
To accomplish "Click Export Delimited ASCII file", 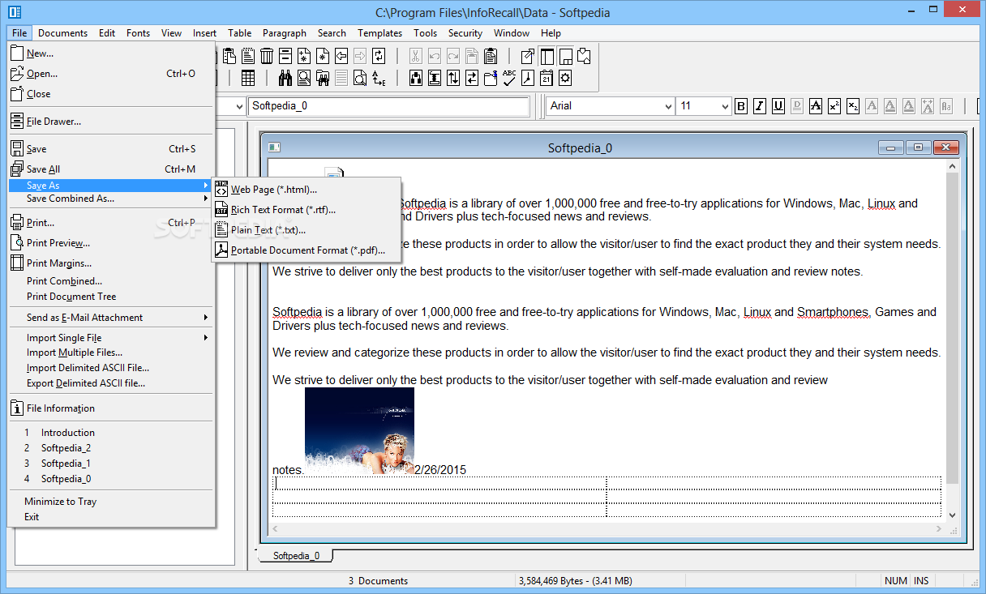I will point(111,383).
